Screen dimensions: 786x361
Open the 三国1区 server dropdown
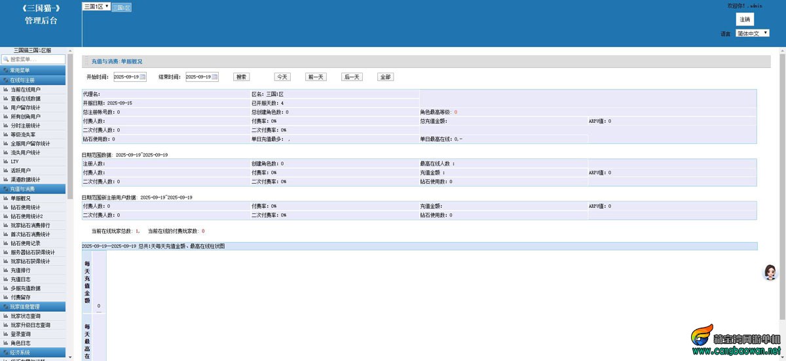[96, 7]
